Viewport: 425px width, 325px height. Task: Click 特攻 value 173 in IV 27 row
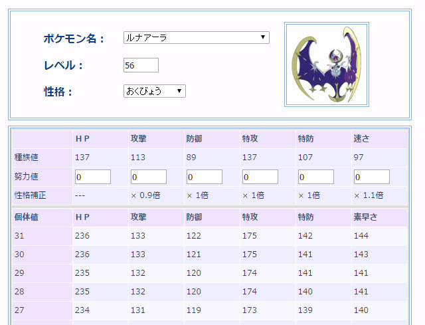pyautogui.click(x=250, y=310)
